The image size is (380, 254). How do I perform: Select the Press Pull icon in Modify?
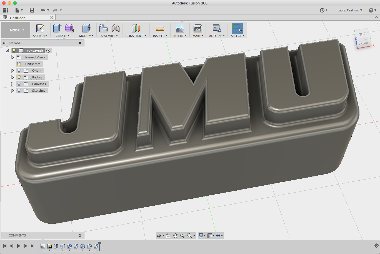click(86, 28)
